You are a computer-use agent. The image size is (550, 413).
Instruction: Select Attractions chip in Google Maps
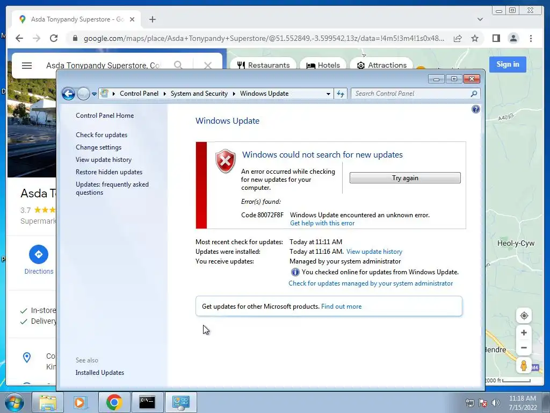coord(382,65)
